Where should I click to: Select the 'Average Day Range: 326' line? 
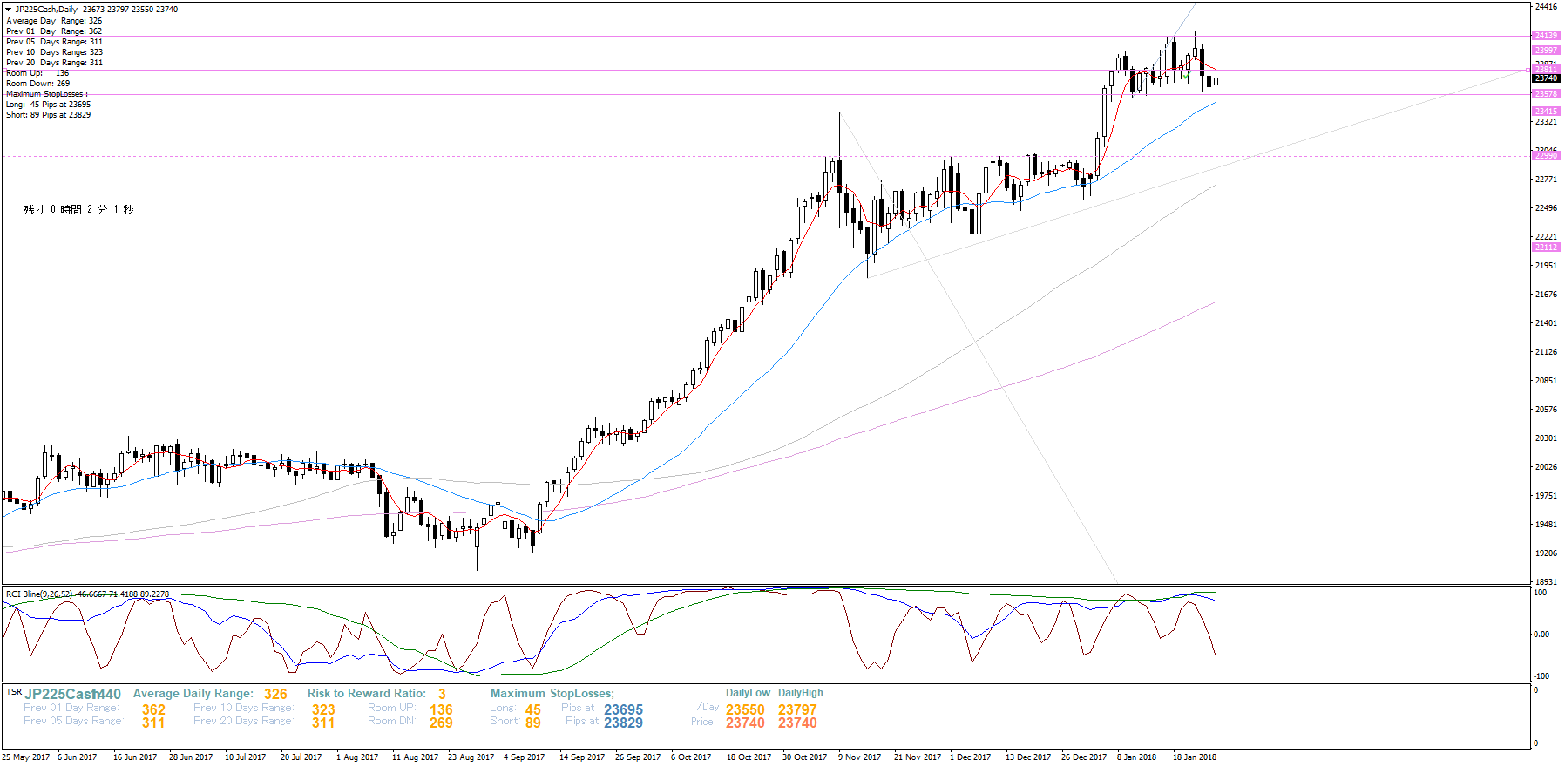coord(54,21)
